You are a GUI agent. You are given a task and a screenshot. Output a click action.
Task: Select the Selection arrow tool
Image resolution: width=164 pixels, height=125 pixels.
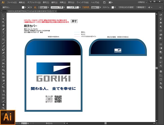3,16
